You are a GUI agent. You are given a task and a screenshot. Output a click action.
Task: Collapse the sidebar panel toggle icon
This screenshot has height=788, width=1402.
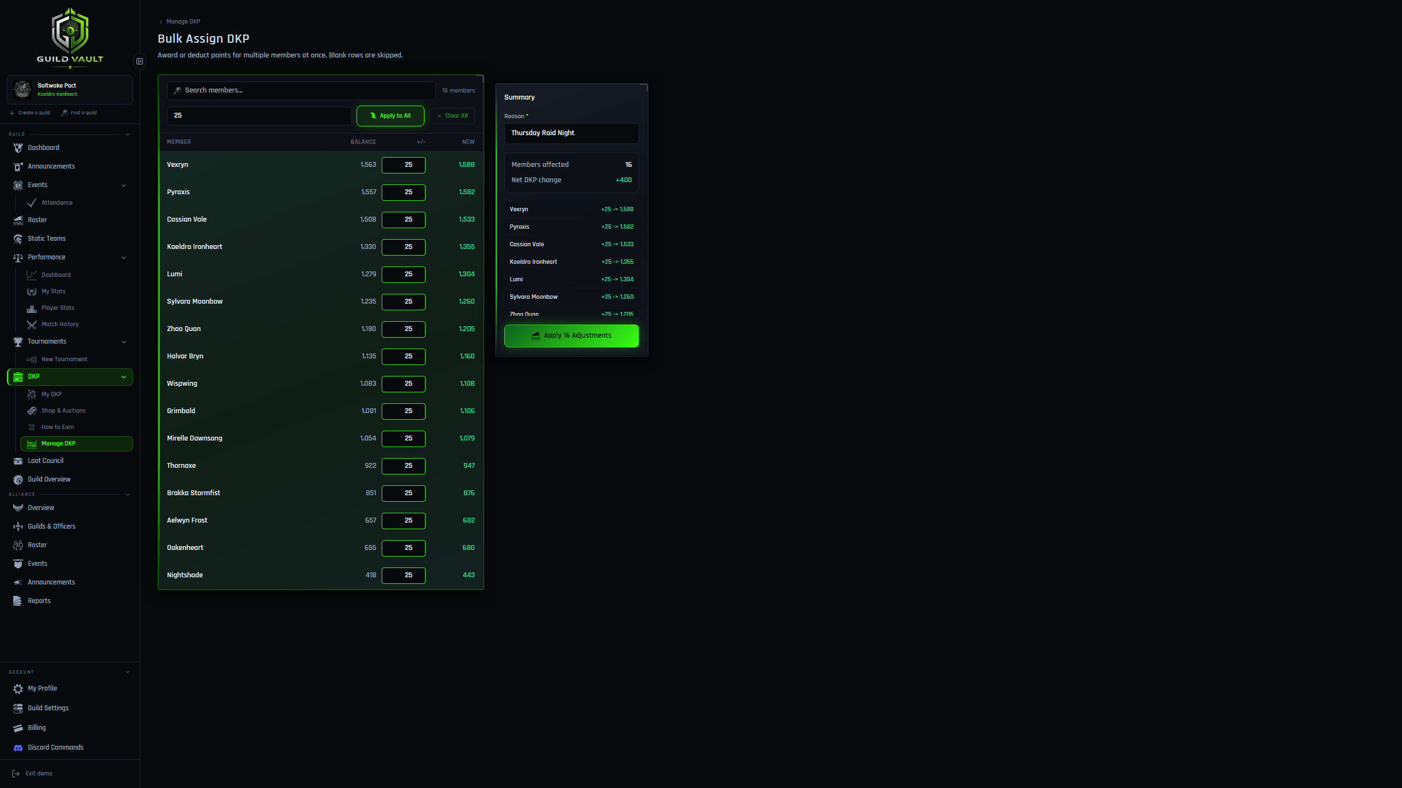click(x=140, y=61)
